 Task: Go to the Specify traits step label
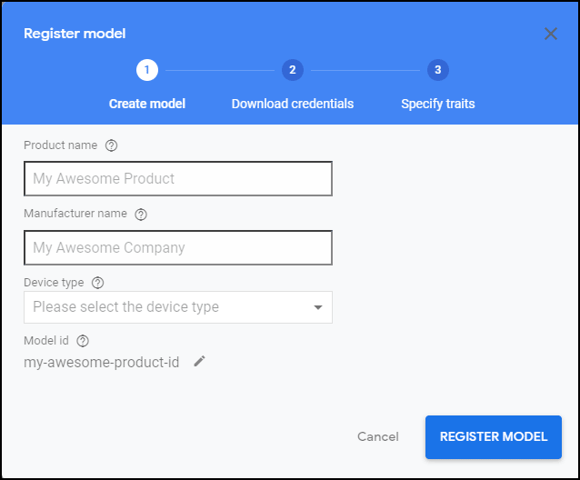438,104
